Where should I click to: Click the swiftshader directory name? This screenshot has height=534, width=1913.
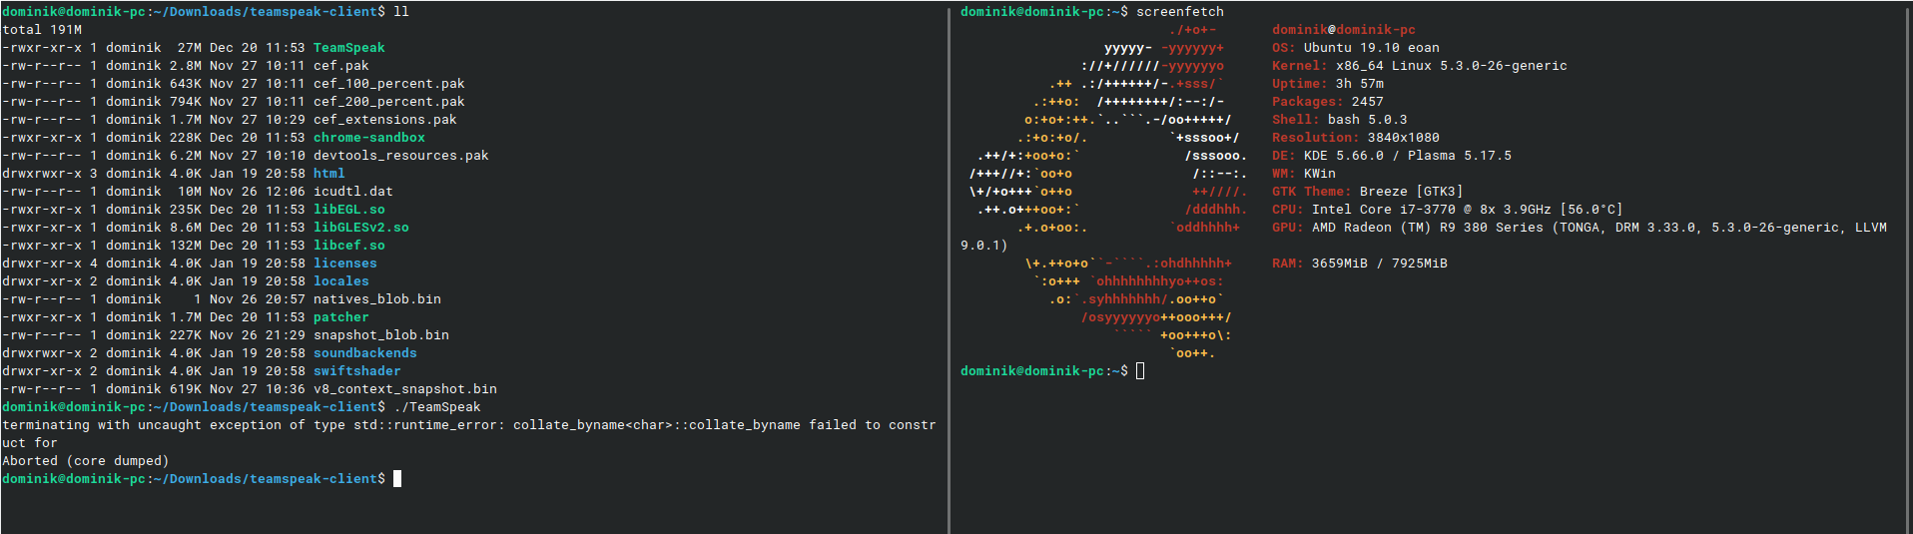tap(356, 371)
